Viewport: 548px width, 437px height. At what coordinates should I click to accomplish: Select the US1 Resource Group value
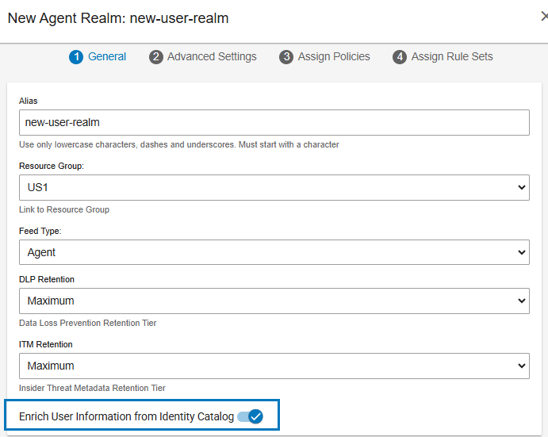tap(38, 188)
